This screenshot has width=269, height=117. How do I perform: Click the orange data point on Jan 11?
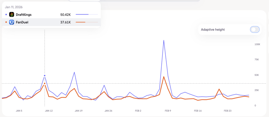tap(45, 83)
